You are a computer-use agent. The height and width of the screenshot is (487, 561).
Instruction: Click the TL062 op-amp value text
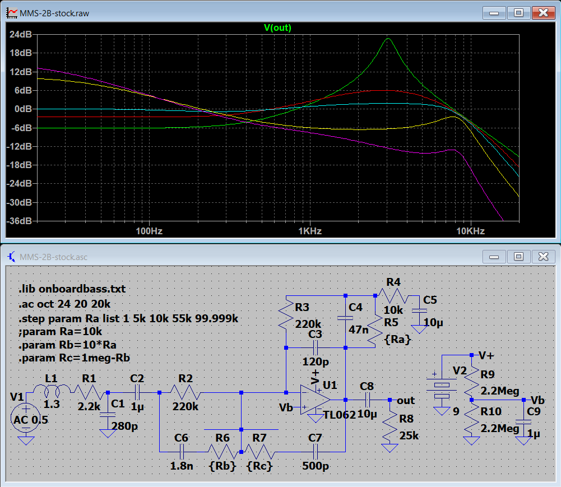click(x=339, y=415)
